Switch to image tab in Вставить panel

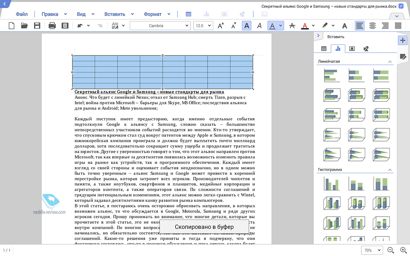click(352, 49)
